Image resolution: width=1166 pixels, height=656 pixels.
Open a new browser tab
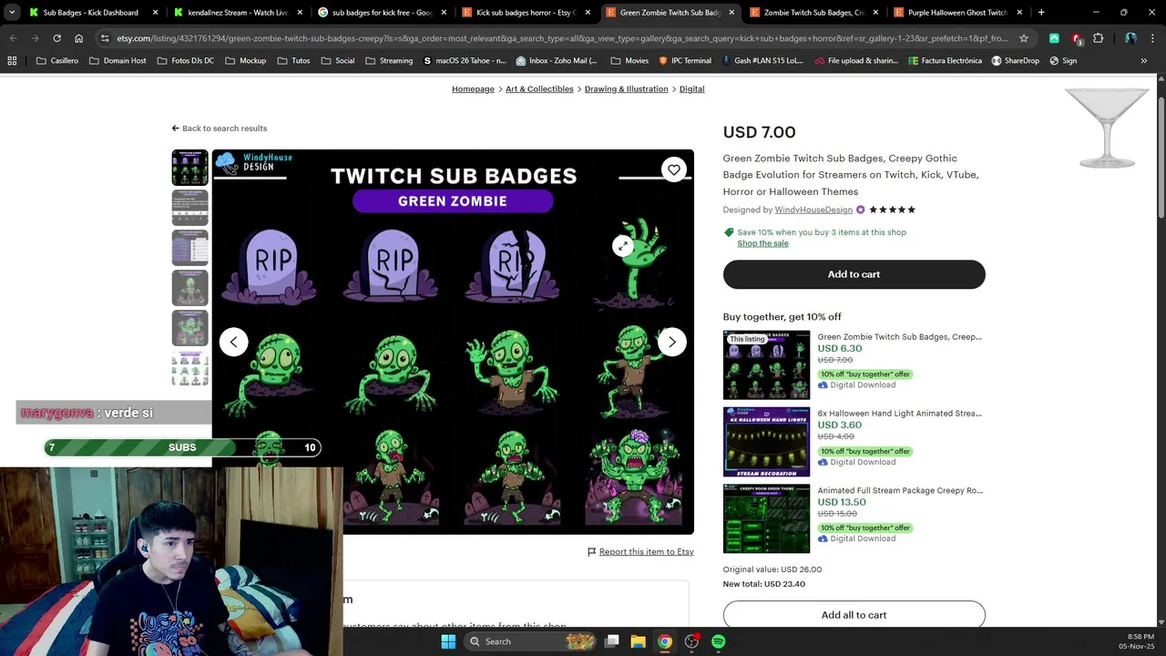(x=1041, y=13)
